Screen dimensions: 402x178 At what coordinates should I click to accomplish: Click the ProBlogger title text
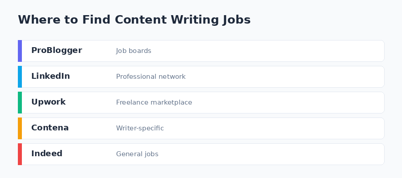pos(56,50)
